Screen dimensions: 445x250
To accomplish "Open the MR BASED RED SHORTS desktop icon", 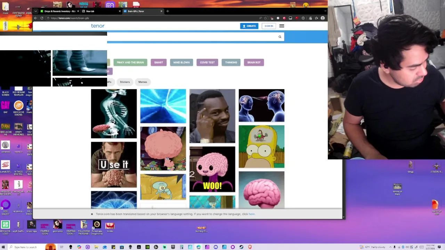I will [x=5, y=188].
